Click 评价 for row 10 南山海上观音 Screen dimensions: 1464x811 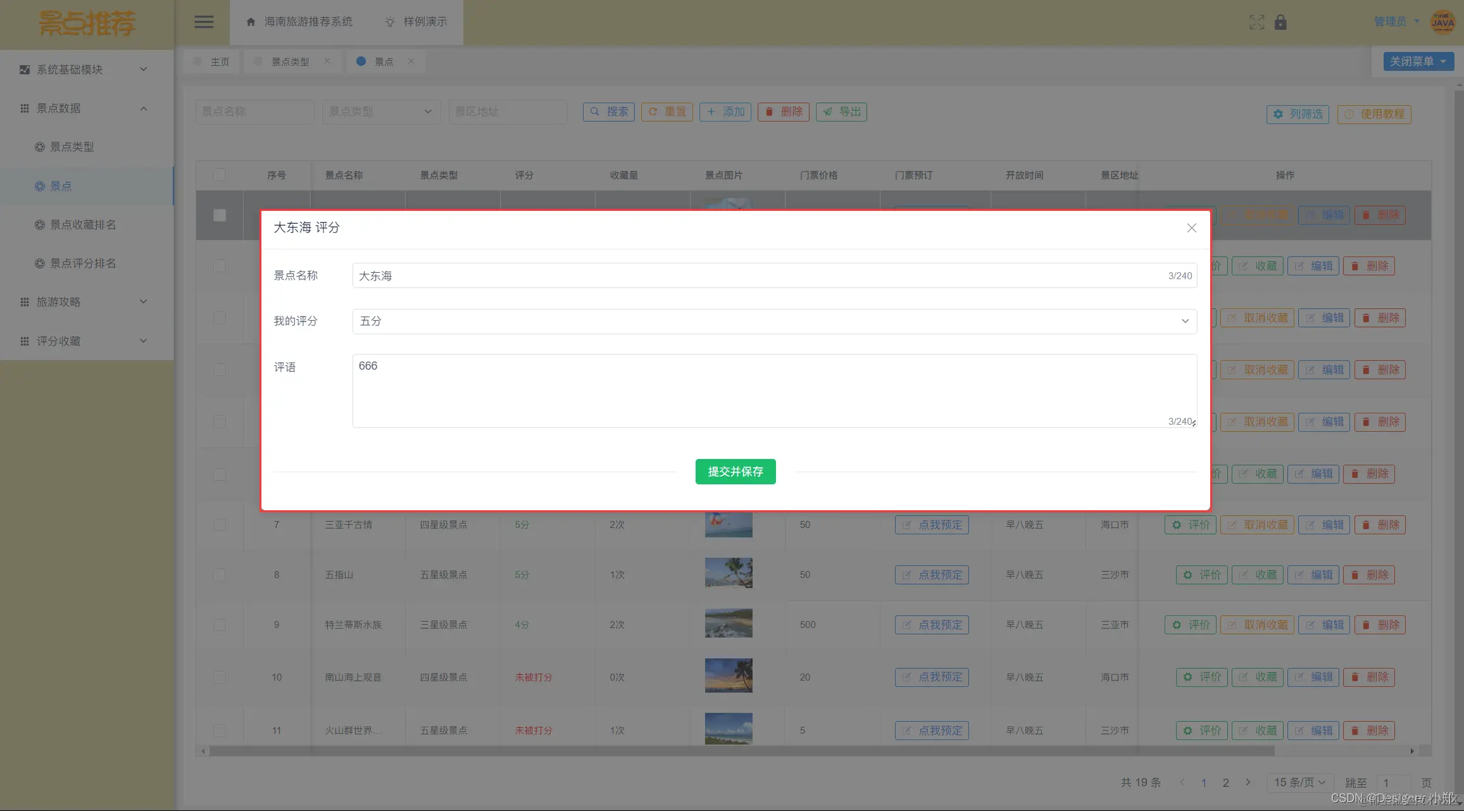[x=1202, y=677]
